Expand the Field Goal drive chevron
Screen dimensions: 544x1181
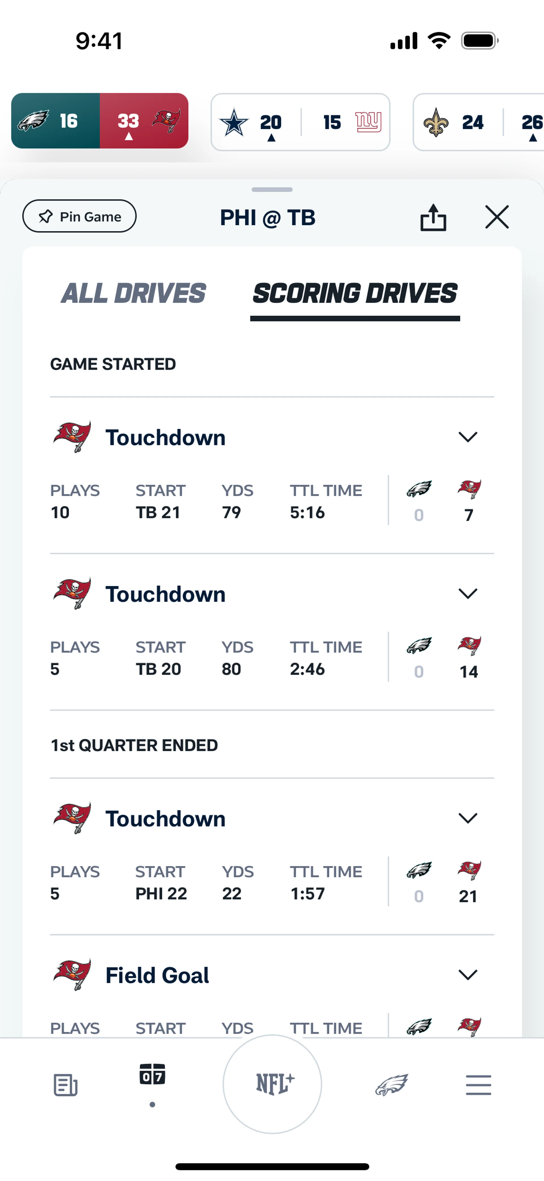467,975
